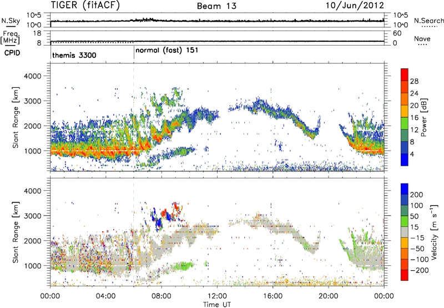This screenshot has height=308, width=444.
Task: Click the '60' Nave axis tick label
Action: tap(397, 33)
